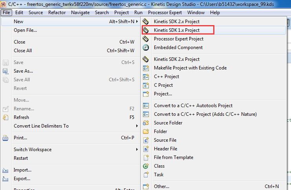Open the Search menu
291x190 pixels.
pos(102,13)
